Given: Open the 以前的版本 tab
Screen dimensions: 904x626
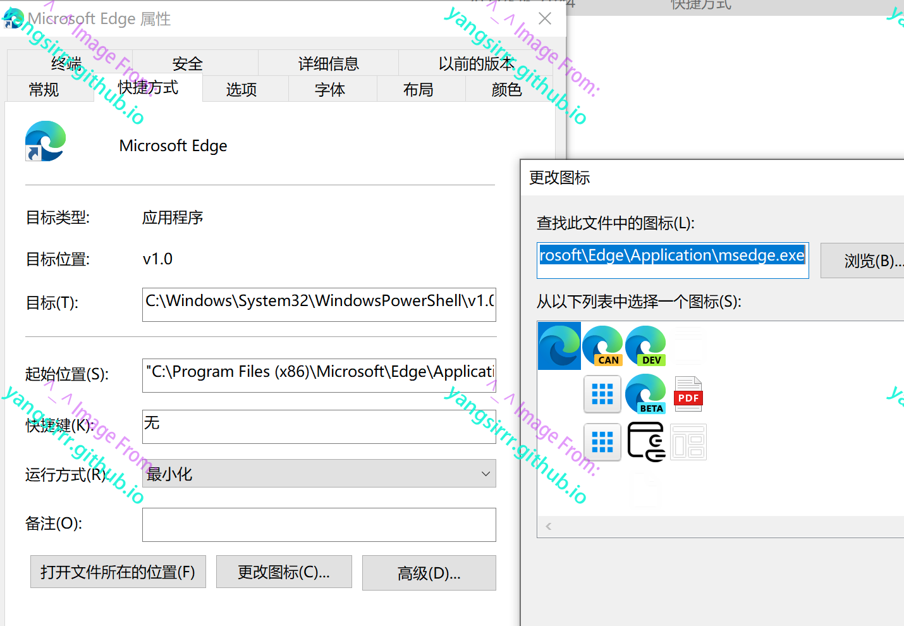Looking at the screenshot, I should 476,63.
